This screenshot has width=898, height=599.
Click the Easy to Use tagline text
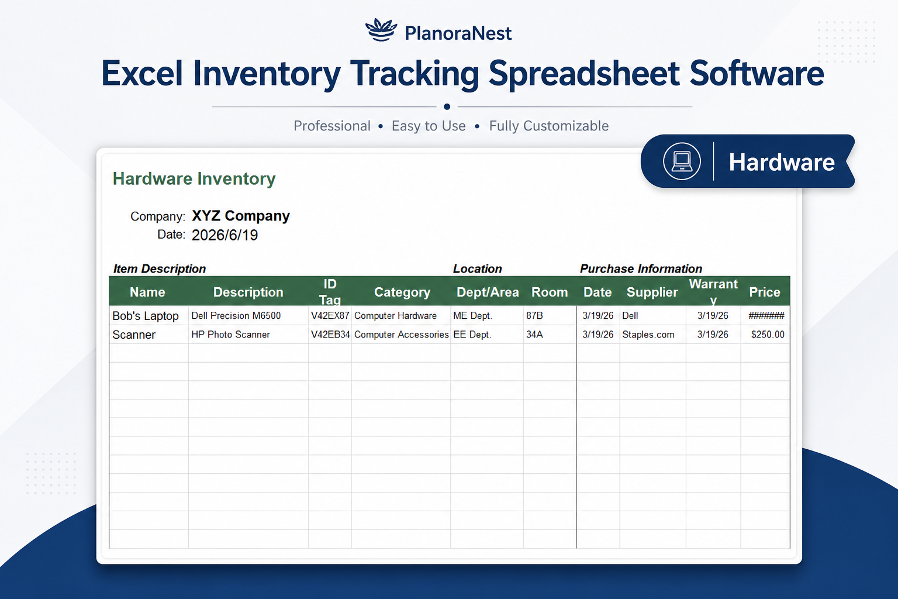click(x=429, y=126)
